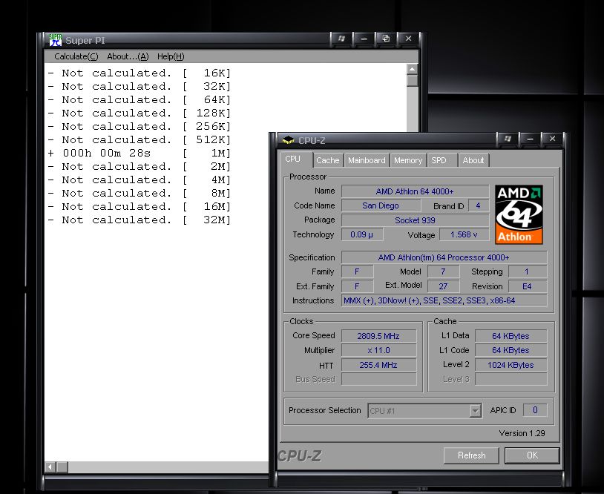Click the '000h 00m 28s' 1M result line

click(x=139, y=154)
